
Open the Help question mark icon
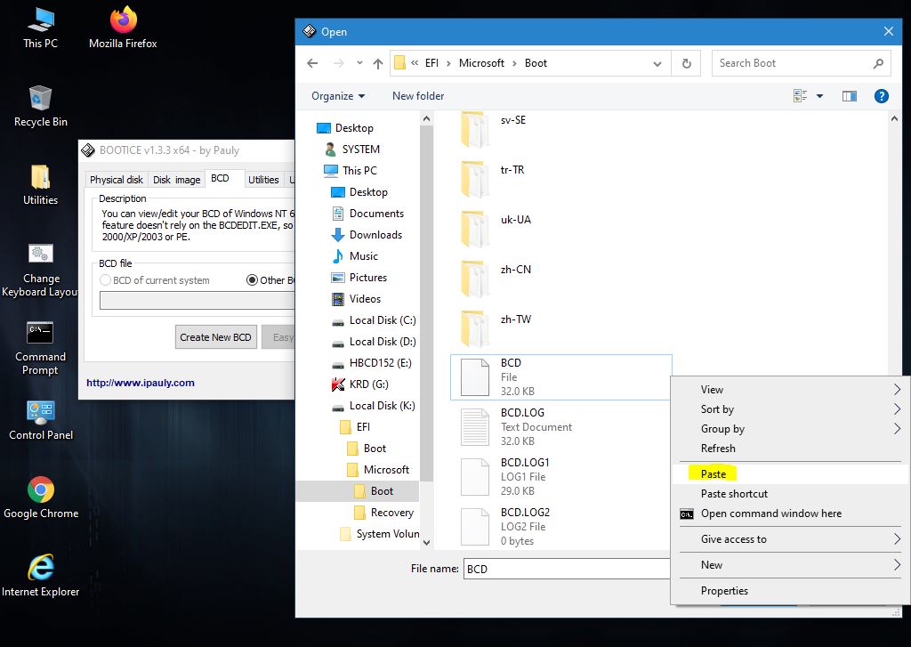[x=881, y=96]
